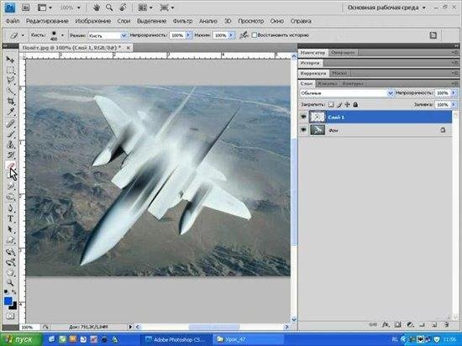Switch to the Контуры tab
Image resolution: width=462 pixels, height=346 pixels.
tap(353, 84)
